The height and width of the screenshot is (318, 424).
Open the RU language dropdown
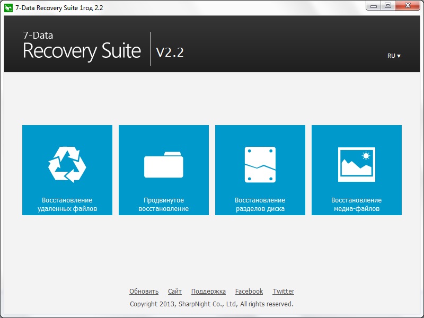click(x=394, y=56)
